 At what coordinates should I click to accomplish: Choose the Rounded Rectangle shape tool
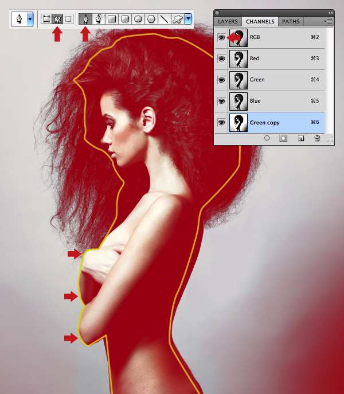tap(125, 19)
